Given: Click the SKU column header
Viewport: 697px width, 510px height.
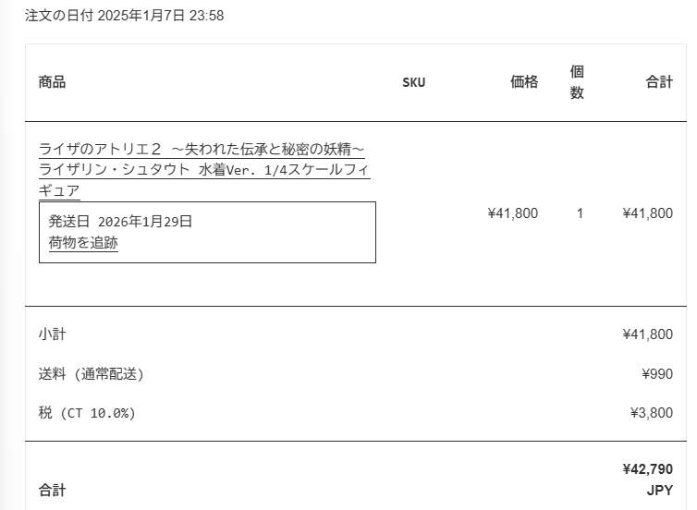Looking at the screenshot, I should pos(414,82).
